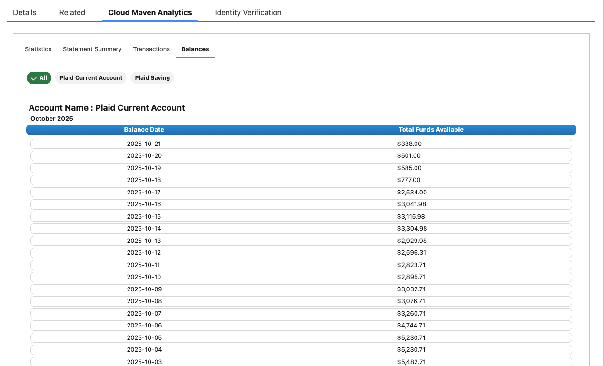
Task: Switch to the Related tab
Action: 72,13
